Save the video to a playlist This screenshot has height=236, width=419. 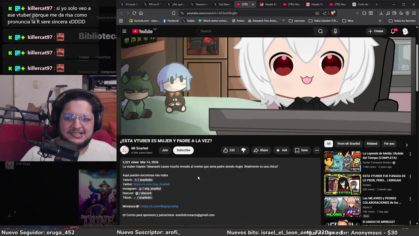[x=301, y=150]
